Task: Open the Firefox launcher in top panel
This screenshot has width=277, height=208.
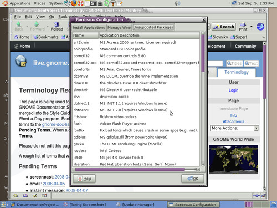Action: (74, 3)
